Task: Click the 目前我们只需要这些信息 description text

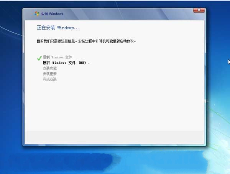Action: point(55,41)
